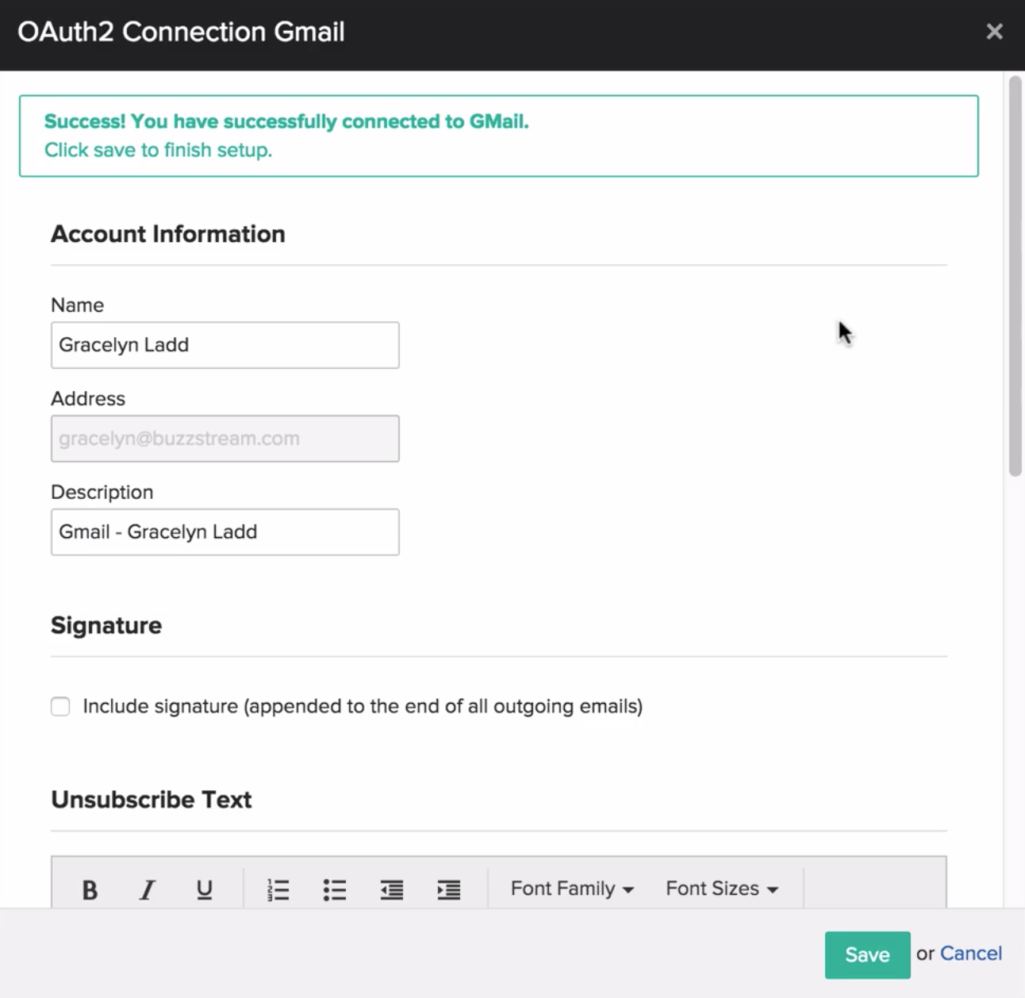
Task: Decrease indent using the outdent icon
Action: tap(392, 889)
